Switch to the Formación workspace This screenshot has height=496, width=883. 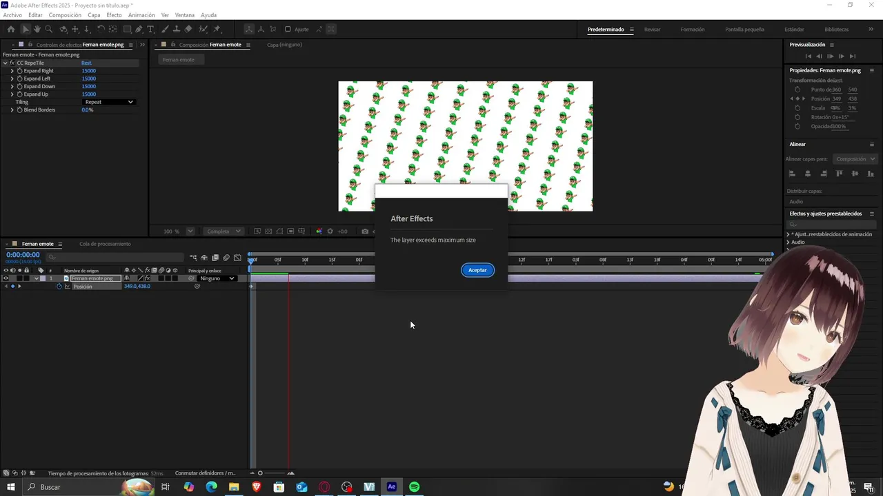[x=693, y=30]
